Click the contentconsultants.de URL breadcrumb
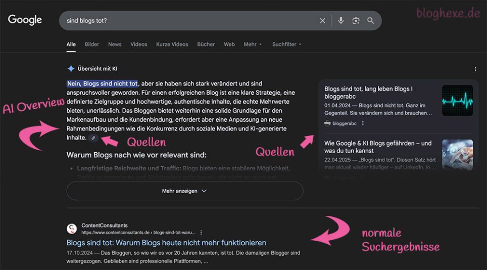 tap(138, 233)
